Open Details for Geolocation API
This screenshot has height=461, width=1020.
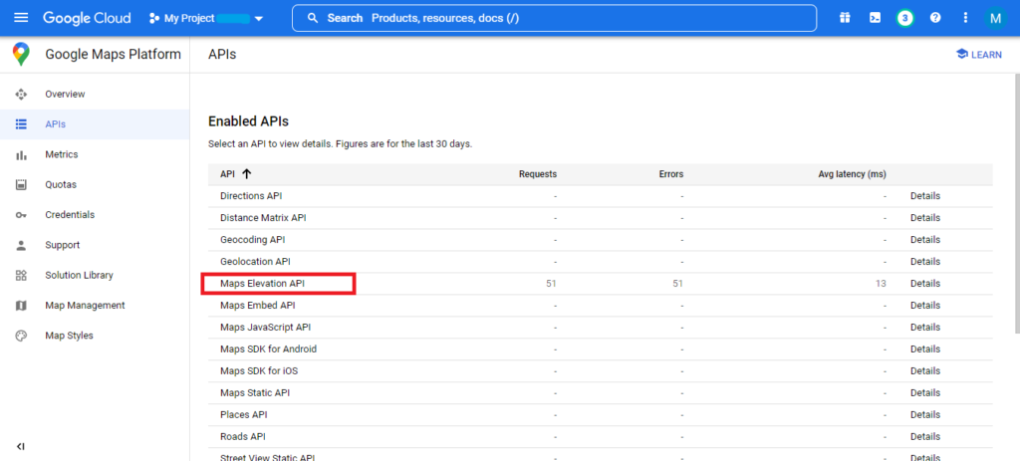(x=925, y=262)
